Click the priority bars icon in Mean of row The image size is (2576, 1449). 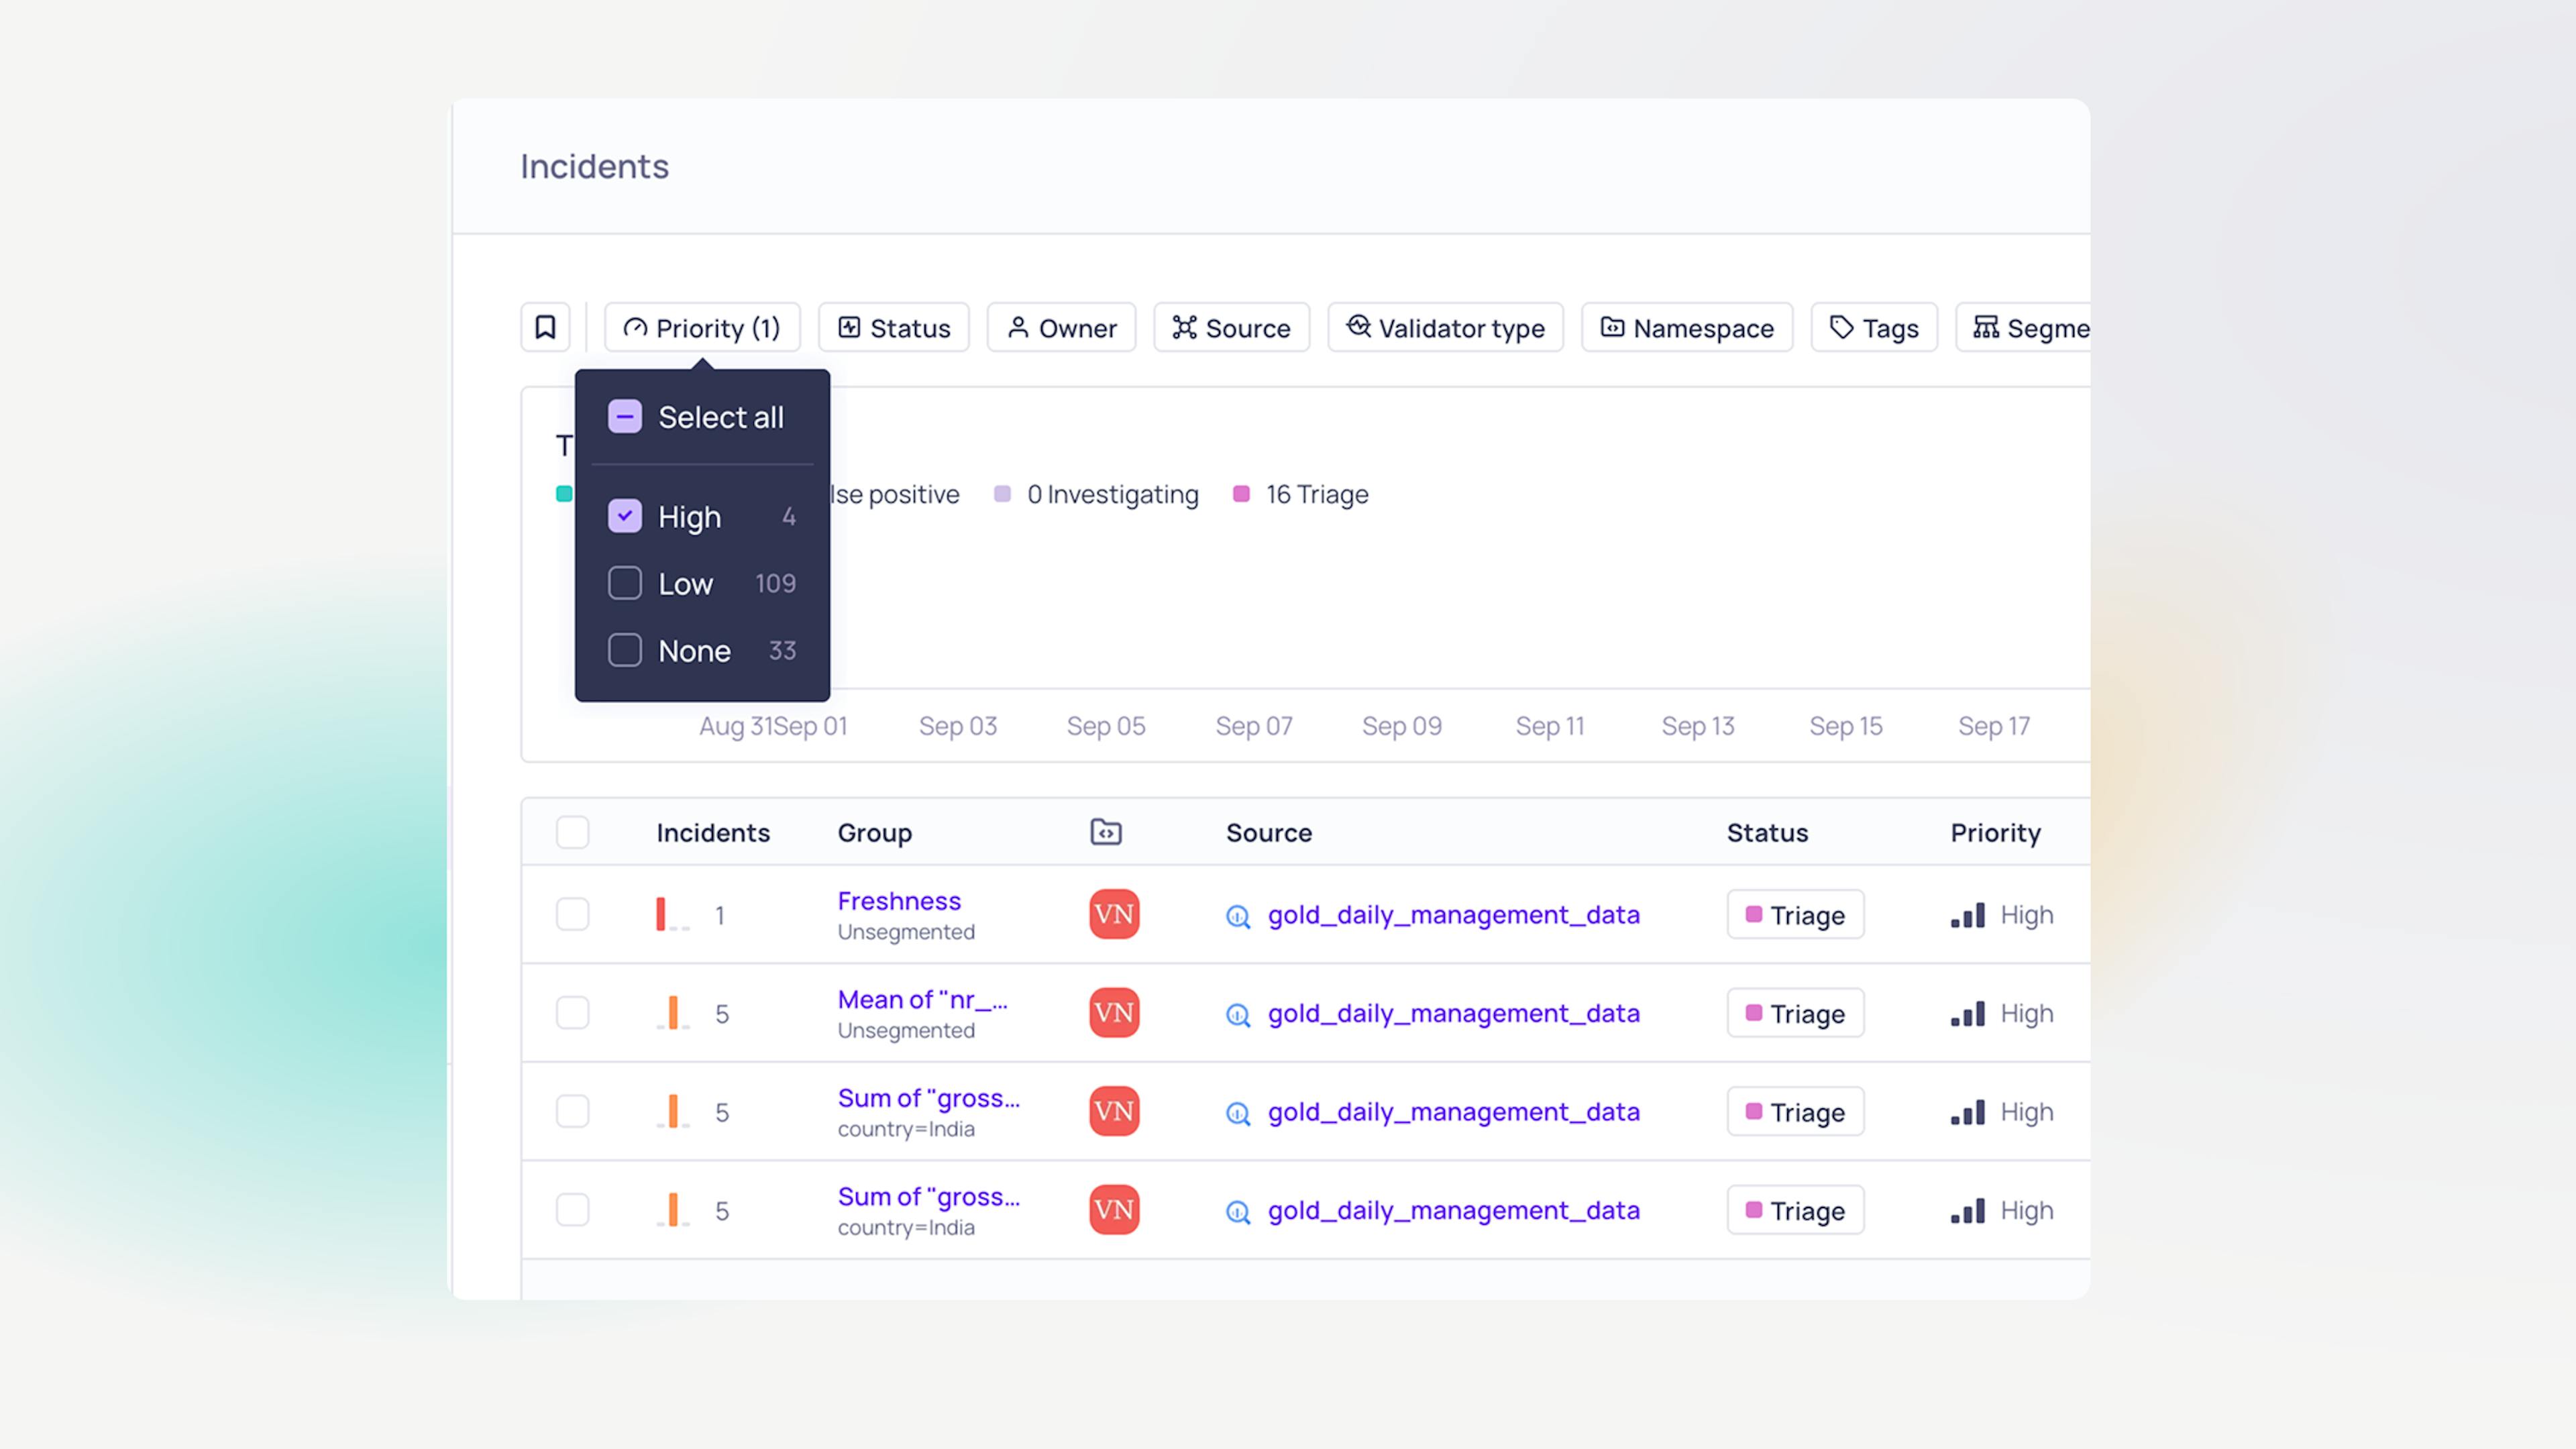[x=1968, y=1014]
